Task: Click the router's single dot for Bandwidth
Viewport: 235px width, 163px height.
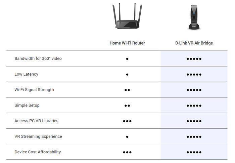Action: [127, 59]
